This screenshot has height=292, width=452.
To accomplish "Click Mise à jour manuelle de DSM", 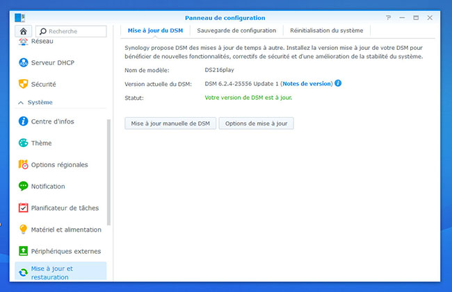I will 170,123.
